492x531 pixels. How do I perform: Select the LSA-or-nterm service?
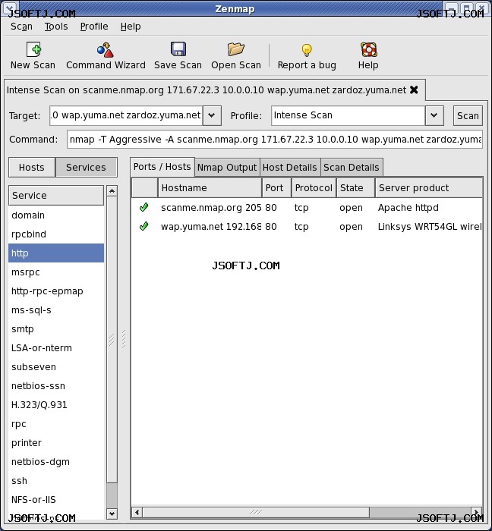coord(56,347)
